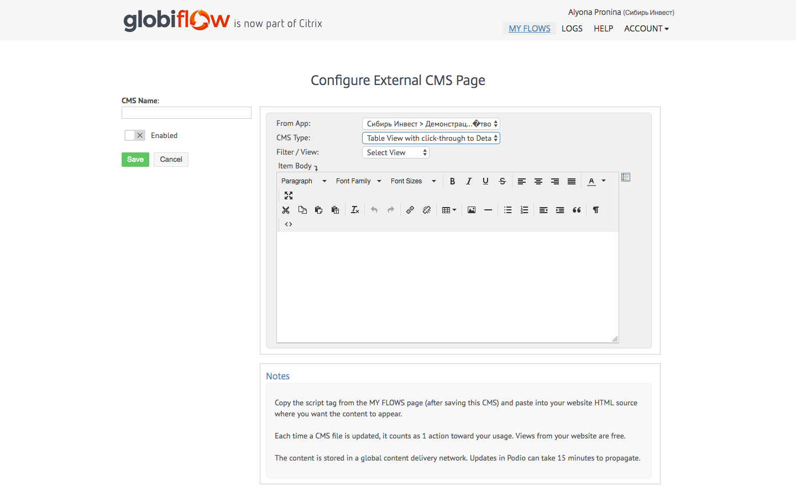
Task: Open the From App dropdown
Action: pos(431,124)
